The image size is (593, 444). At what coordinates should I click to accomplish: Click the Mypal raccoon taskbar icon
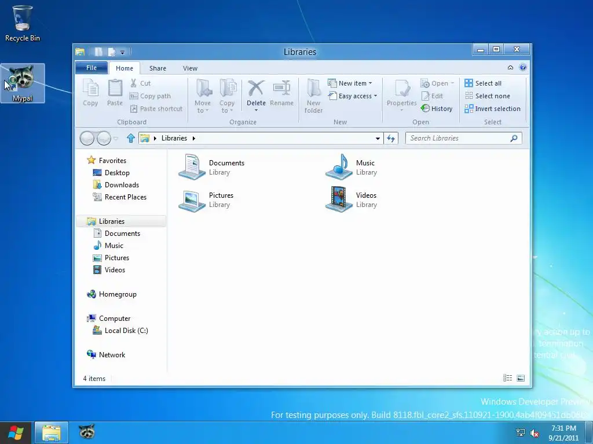pyautogui.click(x=87, y=431)
